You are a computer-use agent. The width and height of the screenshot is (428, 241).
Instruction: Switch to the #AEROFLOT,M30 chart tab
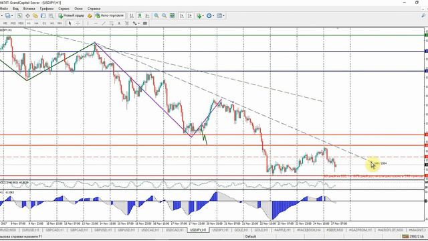[391, 230]
